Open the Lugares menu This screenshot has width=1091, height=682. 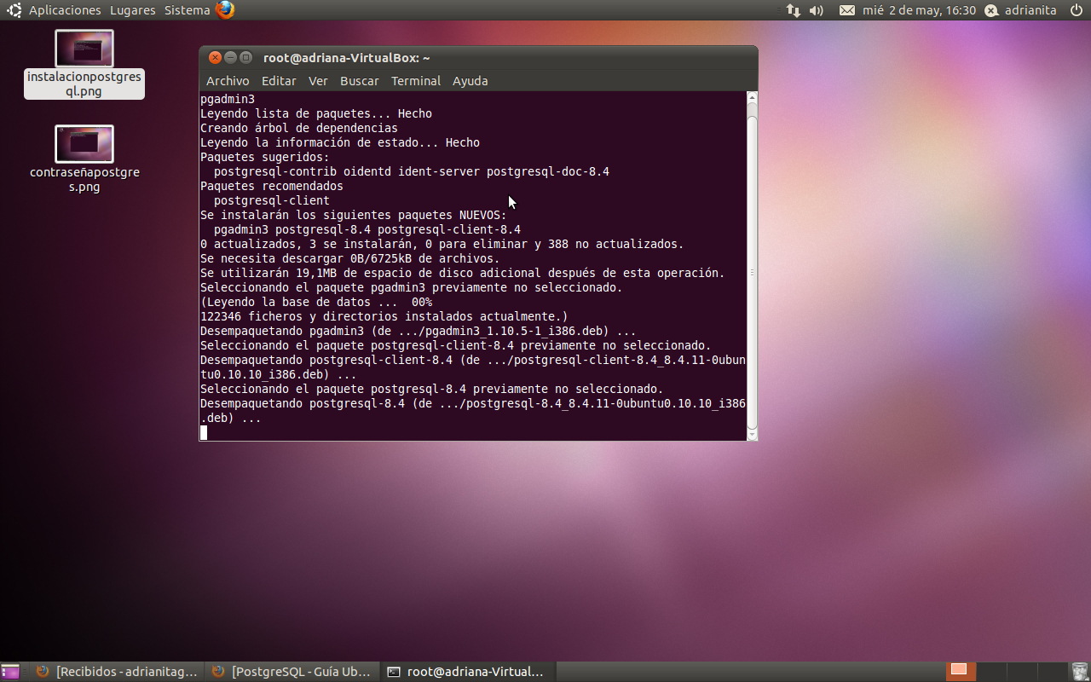[x=132, y=10]
